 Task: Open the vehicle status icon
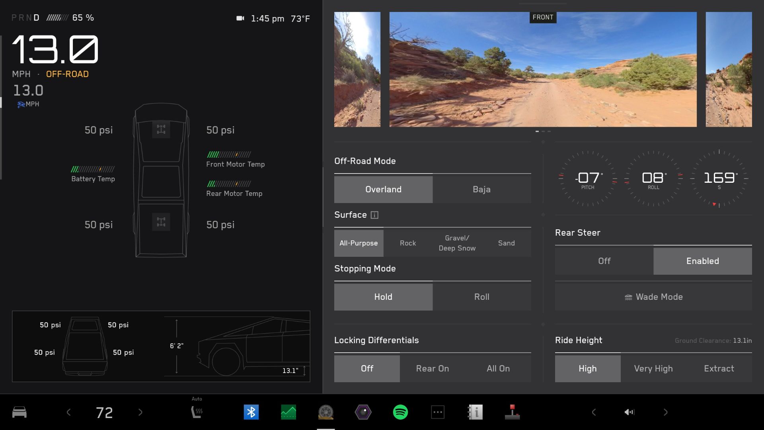point(19,412)
